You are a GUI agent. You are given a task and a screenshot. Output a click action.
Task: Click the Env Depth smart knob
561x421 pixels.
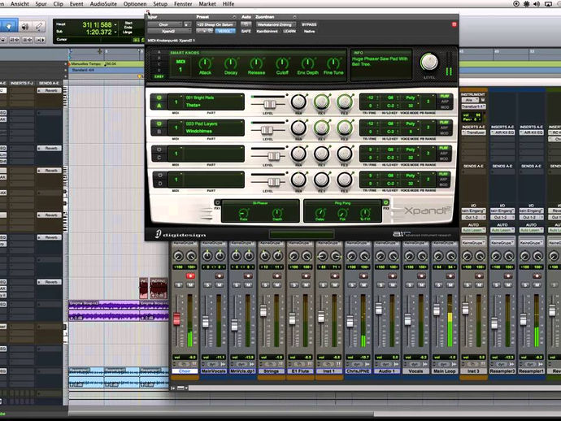tap(307, 64)
